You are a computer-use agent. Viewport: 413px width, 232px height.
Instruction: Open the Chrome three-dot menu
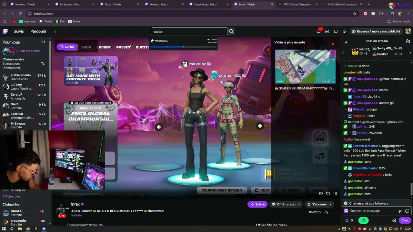point(408,14)
